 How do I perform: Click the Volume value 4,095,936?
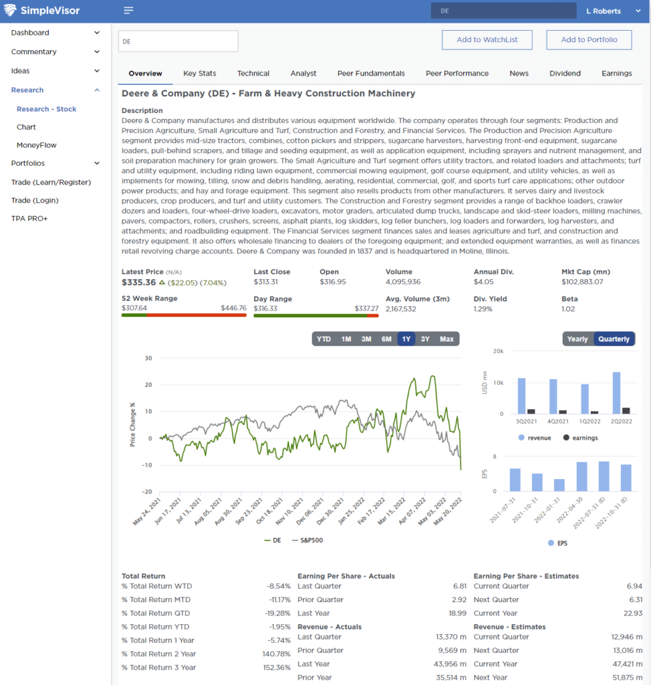point(403,282)
